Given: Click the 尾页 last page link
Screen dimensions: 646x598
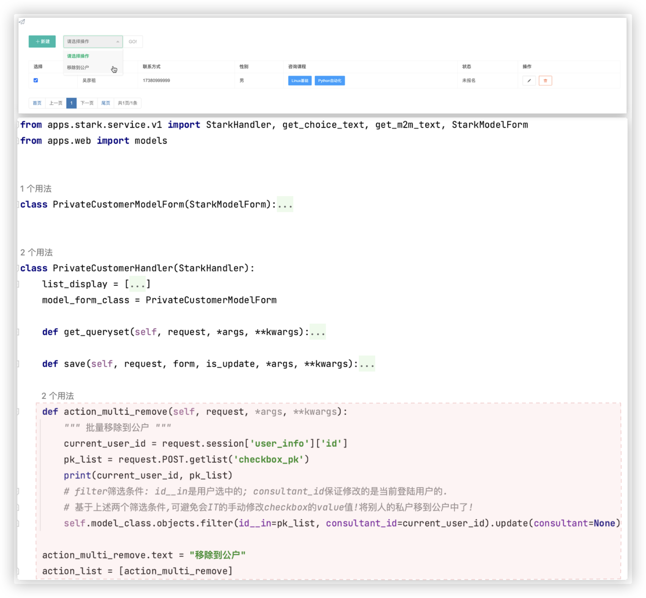Looking at the screenshot, I should (105, 103).
